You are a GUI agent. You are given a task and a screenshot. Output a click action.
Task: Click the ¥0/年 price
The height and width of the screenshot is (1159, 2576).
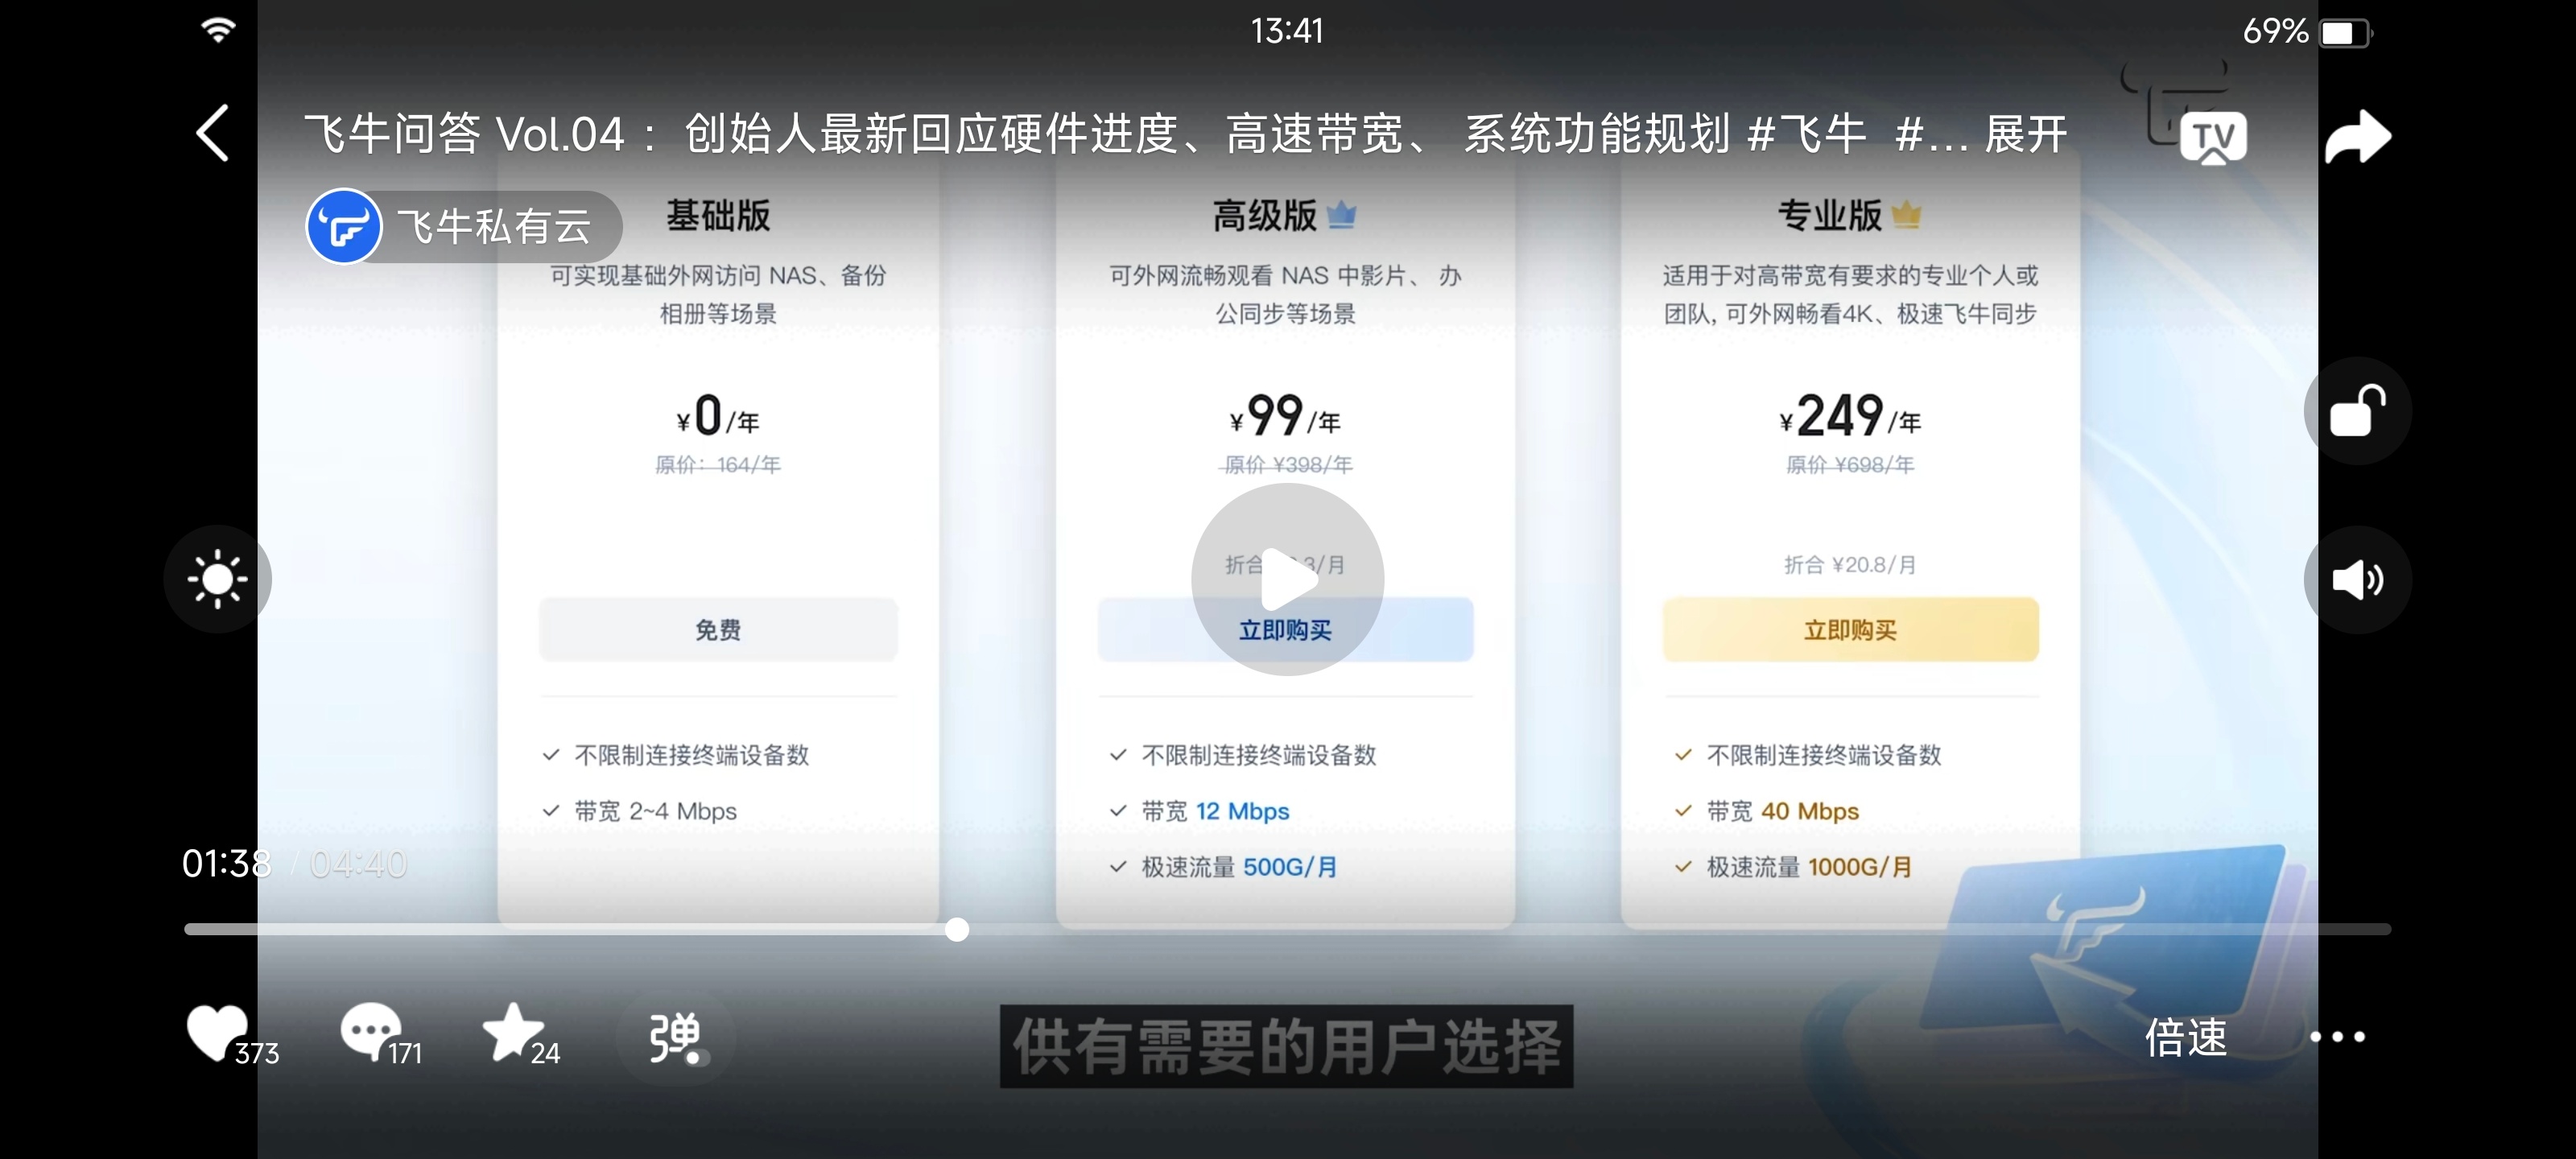pyautogui.click(x=718, y=416)
